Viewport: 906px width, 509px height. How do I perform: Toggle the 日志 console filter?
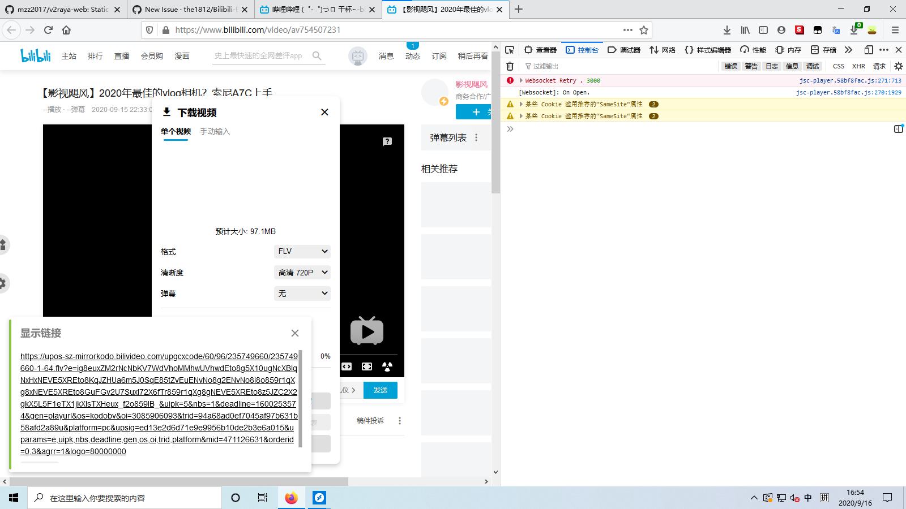tap(772, 66)
